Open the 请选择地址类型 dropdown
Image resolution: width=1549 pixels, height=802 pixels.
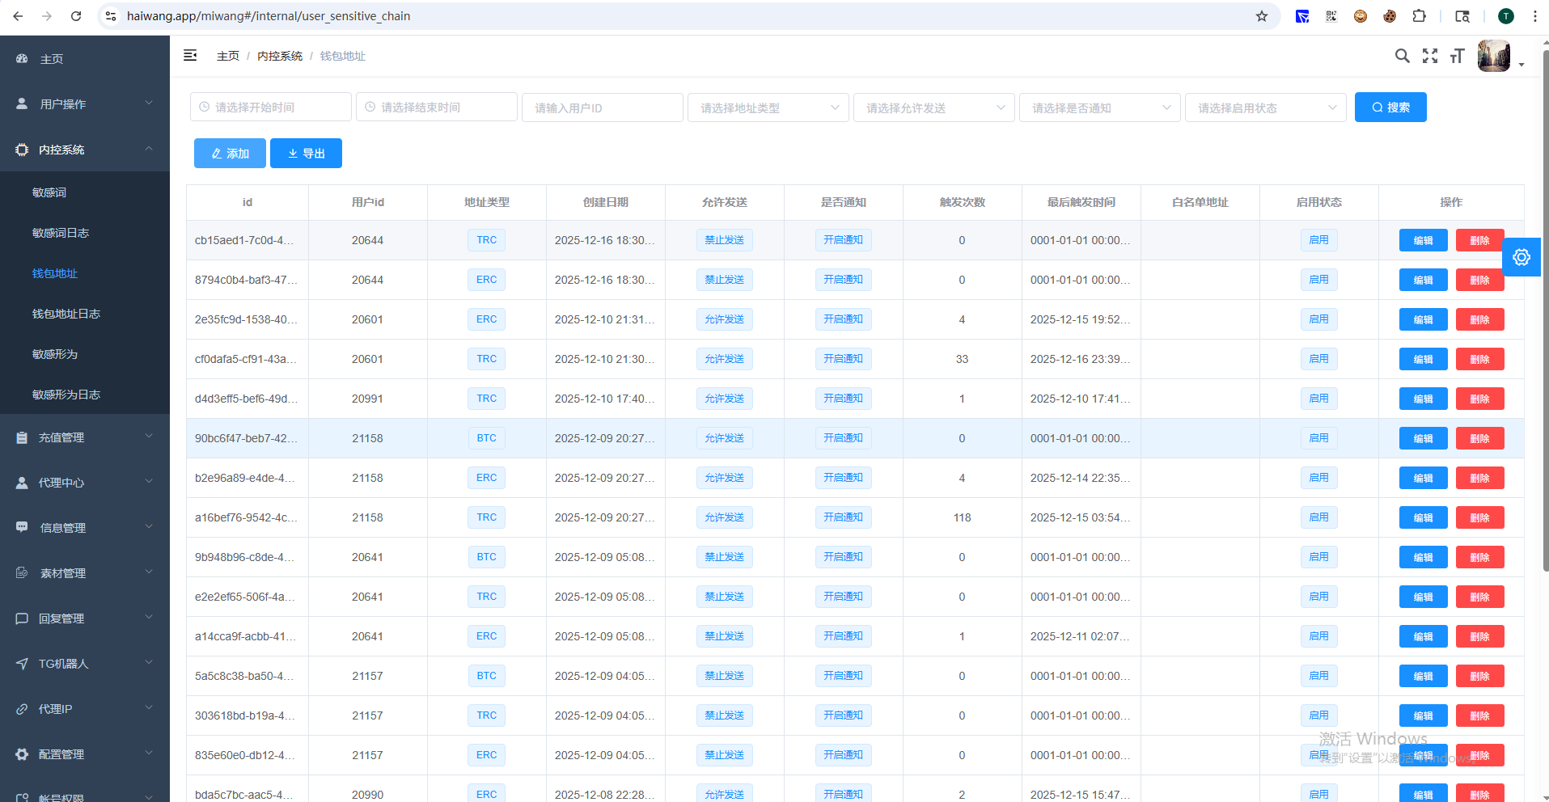768,108
